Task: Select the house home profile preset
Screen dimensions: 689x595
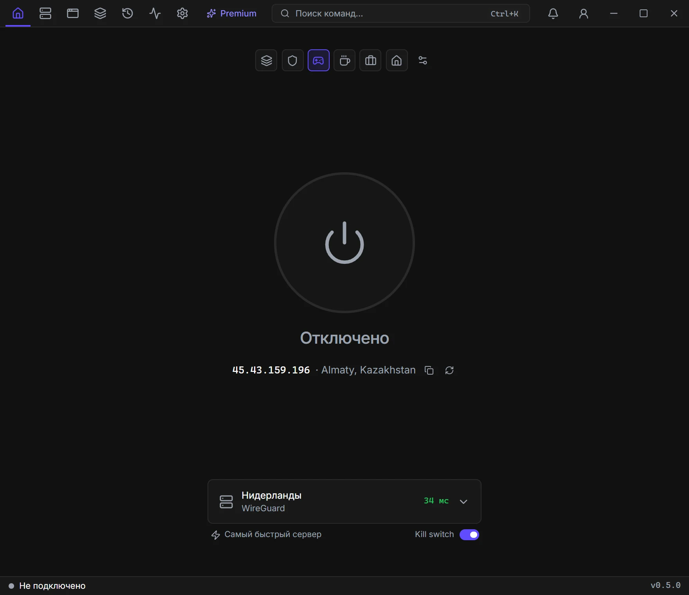Action: point(397,60)
